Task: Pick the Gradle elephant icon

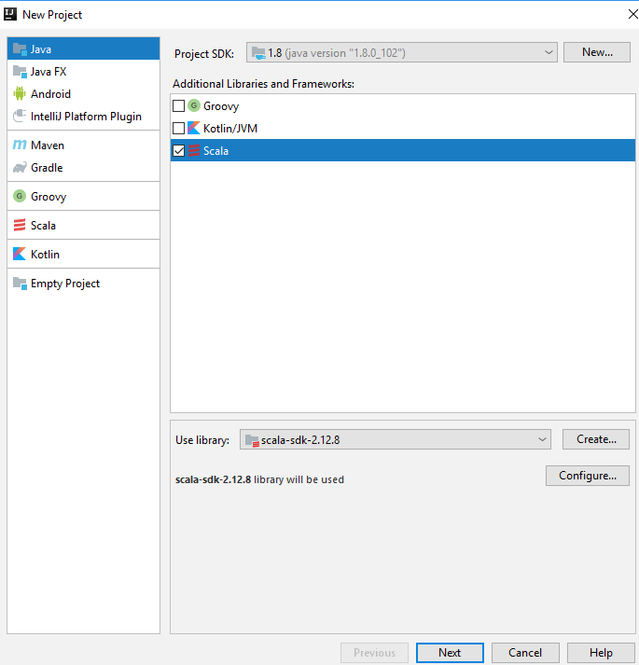Action: 20,168
